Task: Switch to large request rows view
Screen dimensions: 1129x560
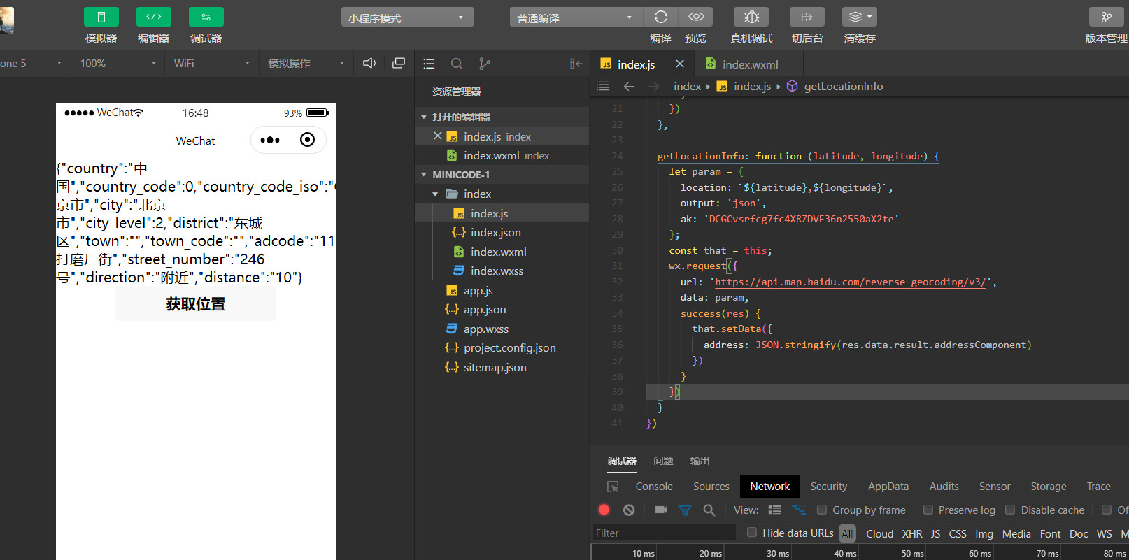Action: pos(774,510)
